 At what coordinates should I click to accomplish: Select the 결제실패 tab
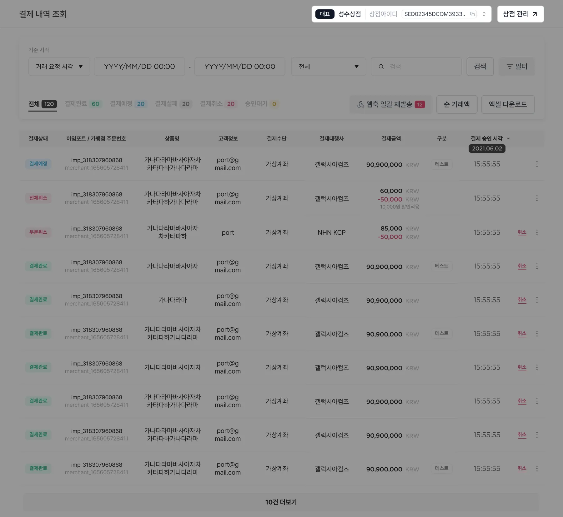click(172, 104)
